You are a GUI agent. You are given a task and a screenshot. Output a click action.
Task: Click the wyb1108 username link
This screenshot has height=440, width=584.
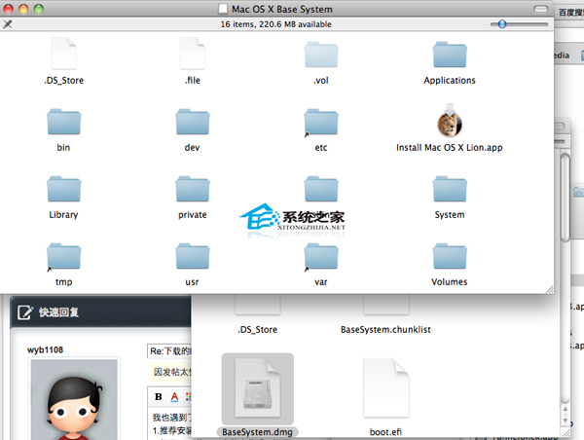[x=45, y=349]
